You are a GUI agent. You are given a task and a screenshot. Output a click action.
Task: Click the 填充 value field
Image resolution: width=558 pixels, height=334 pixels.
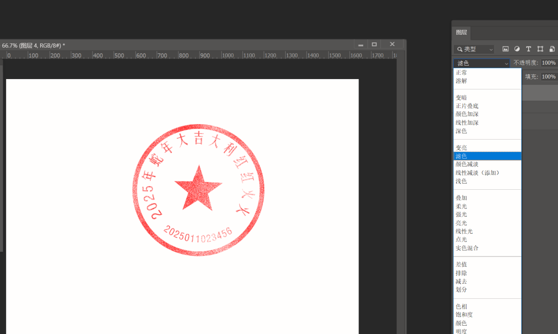[x=549, y=77]
